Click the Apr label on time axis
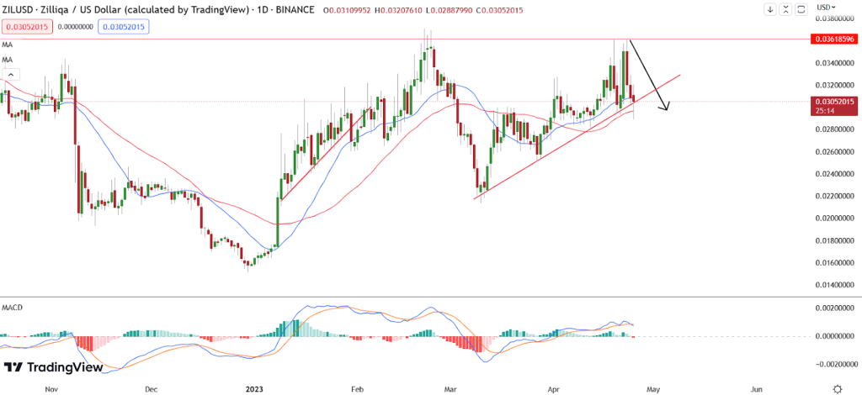Screen dimensions: 862x395 tap(553, 389)
